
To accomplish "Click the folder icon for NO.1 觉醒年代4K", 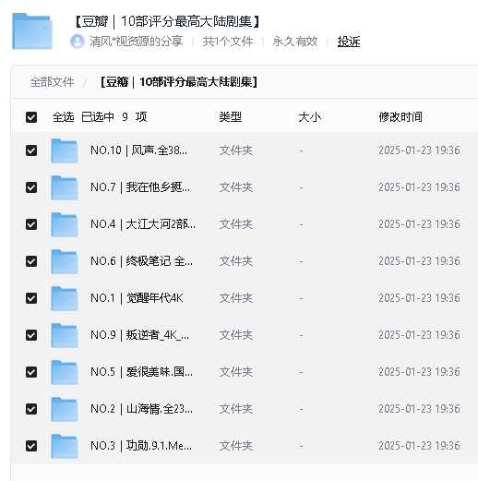I will point(65,298).
